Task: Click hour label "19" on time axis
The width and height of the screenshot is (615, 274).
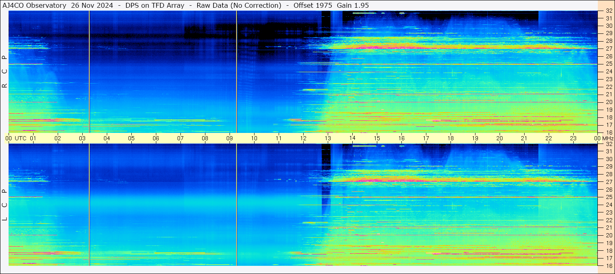Action: coord(475,138)
